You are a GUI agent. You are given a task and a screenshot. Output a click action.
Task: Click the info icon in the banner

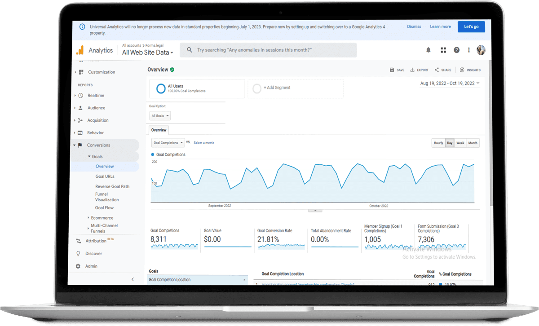[x=82, y=27]
